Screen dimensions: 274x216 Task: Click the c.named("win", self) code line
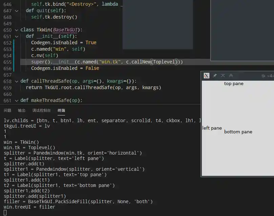[58, 49]
